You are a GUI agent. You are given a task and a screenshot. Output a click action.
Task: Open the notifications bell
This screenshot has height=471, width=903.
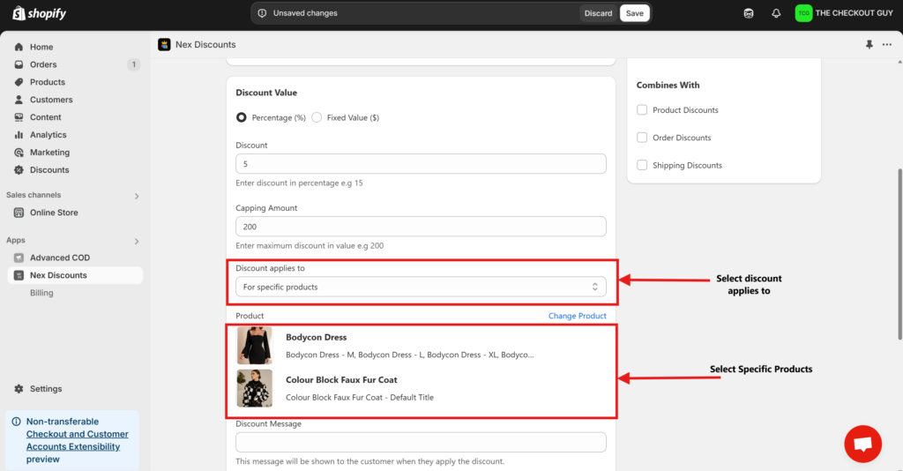776,13
